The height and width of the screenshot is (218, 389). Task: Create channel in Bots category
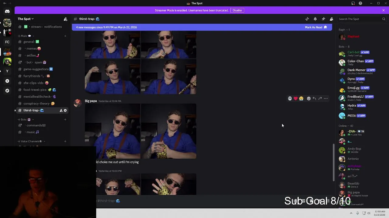[65, 120]
